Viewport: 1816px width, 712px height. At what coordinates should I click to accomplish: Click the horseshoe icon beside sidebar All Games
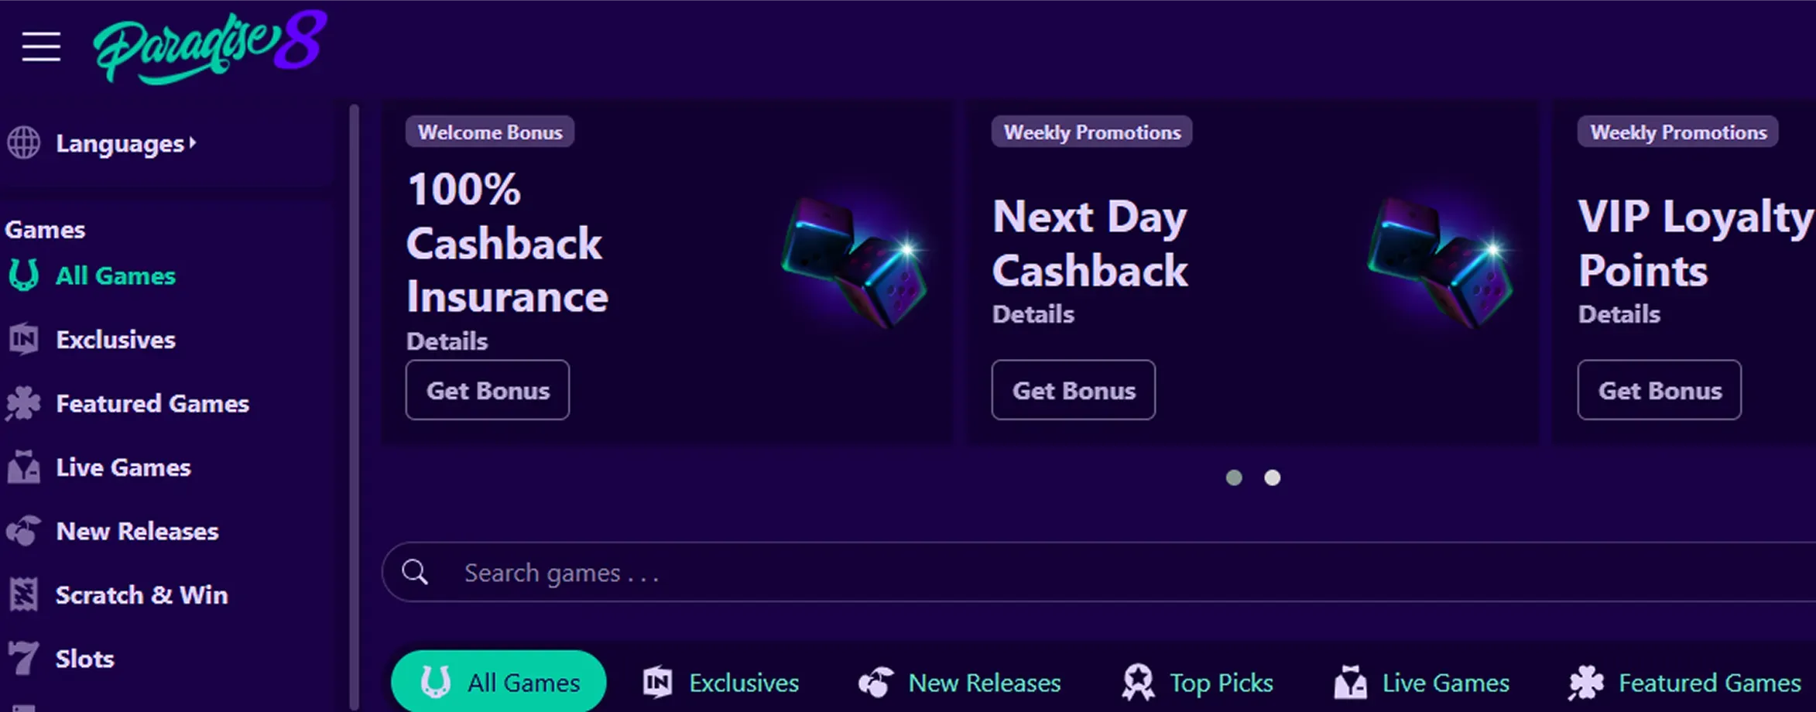tap(23, 276)
